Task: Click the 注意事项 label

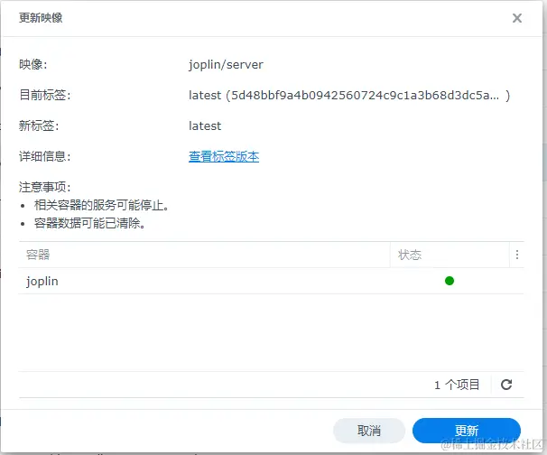Action: 44,187
